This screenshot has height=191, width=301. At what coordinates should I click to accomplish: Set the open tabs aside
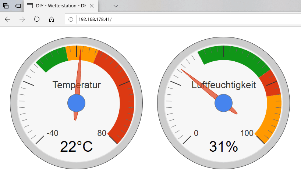[x=17, y=6]
